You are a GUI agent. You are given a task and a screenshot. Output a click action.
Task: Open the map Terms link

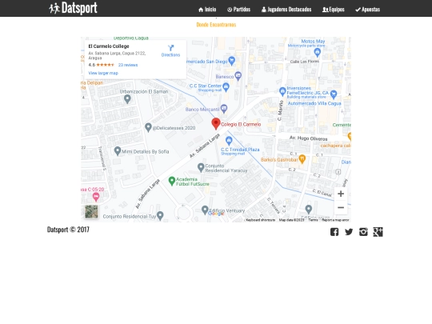click(313, 220)
